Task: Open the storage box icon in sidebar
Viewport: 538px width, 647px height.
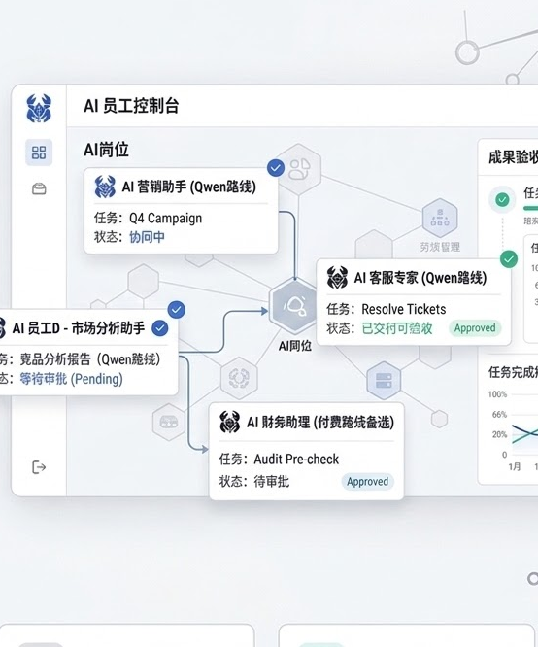Action: click(39, 188)
